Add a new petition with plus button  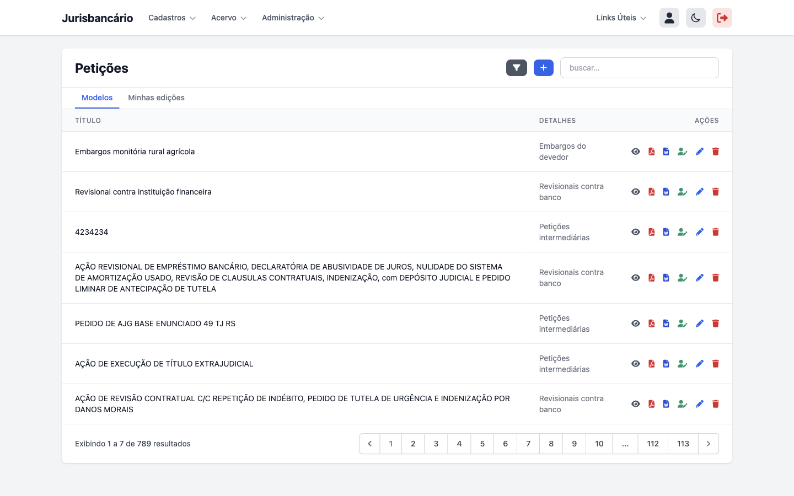(544, 68)
